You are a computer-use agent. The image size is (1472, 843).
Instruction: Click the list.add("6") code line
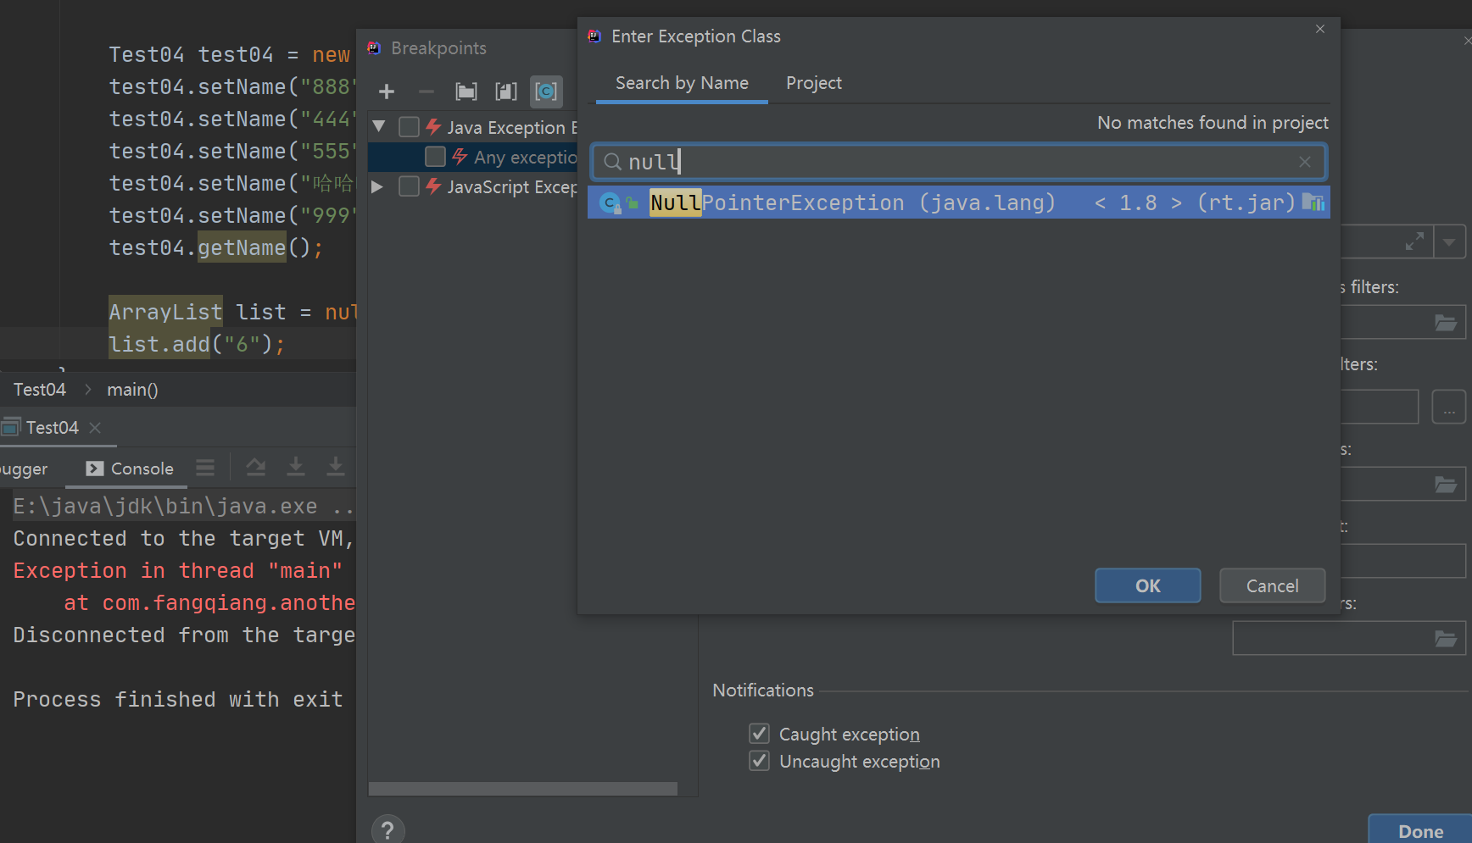197,344
